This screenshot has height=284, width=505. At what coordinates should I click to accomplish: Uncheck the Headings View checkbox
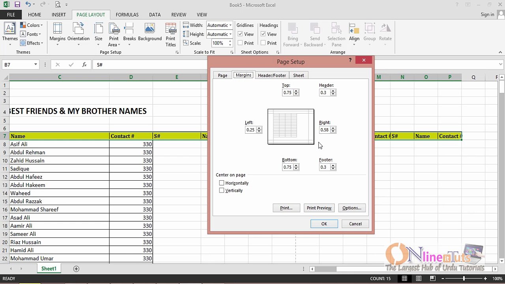263,34
